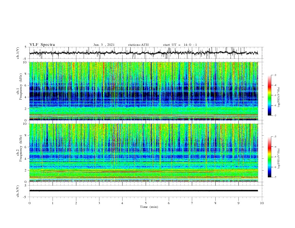This screenshot has width=295, height=228.
Task: Click the "ch.1(V)" waveform axis label
Action: (18, 53)
